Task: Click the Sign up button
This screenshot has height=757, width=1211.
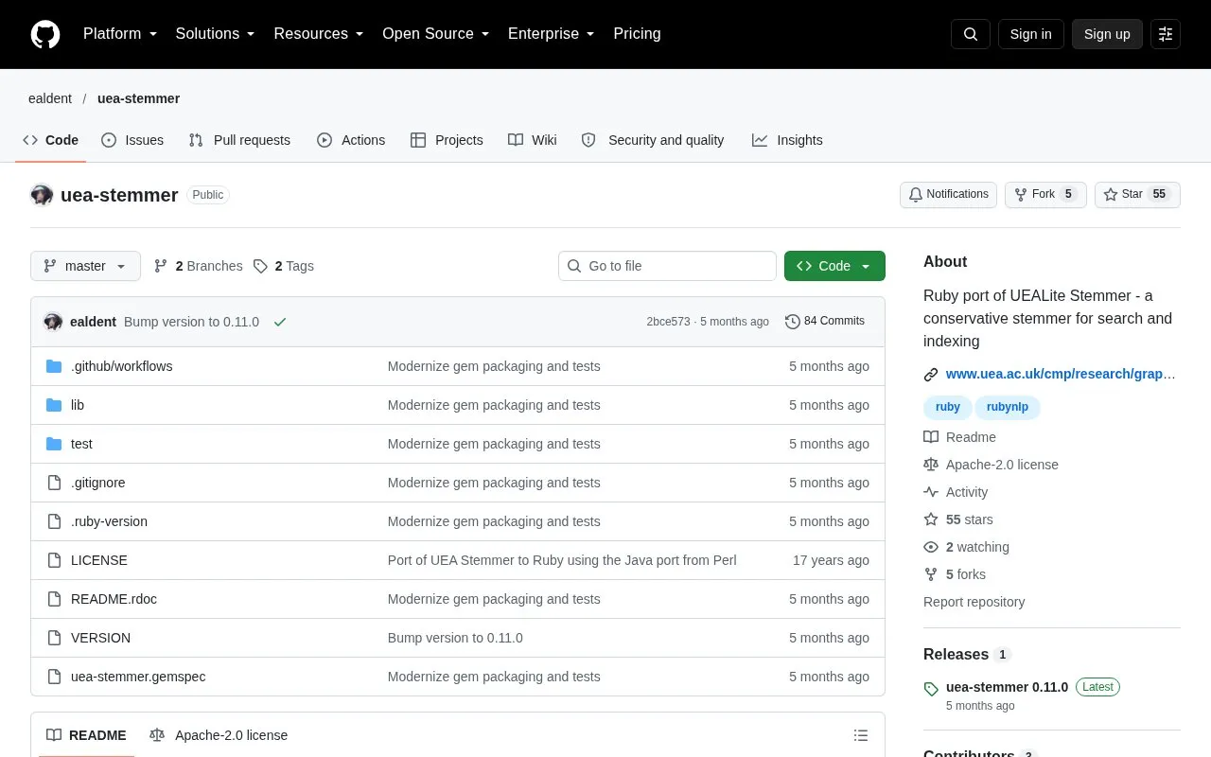Action: click(1107, 34)
